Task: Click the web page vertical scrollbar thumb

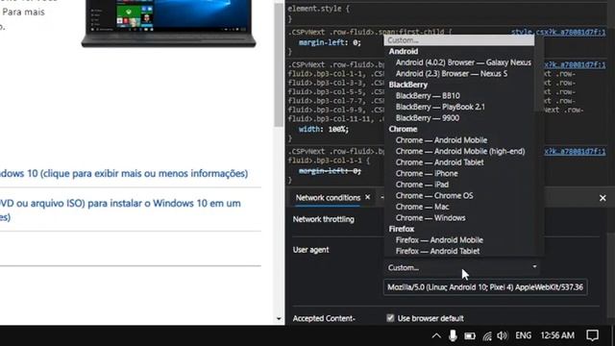Action: pos(279,64)
